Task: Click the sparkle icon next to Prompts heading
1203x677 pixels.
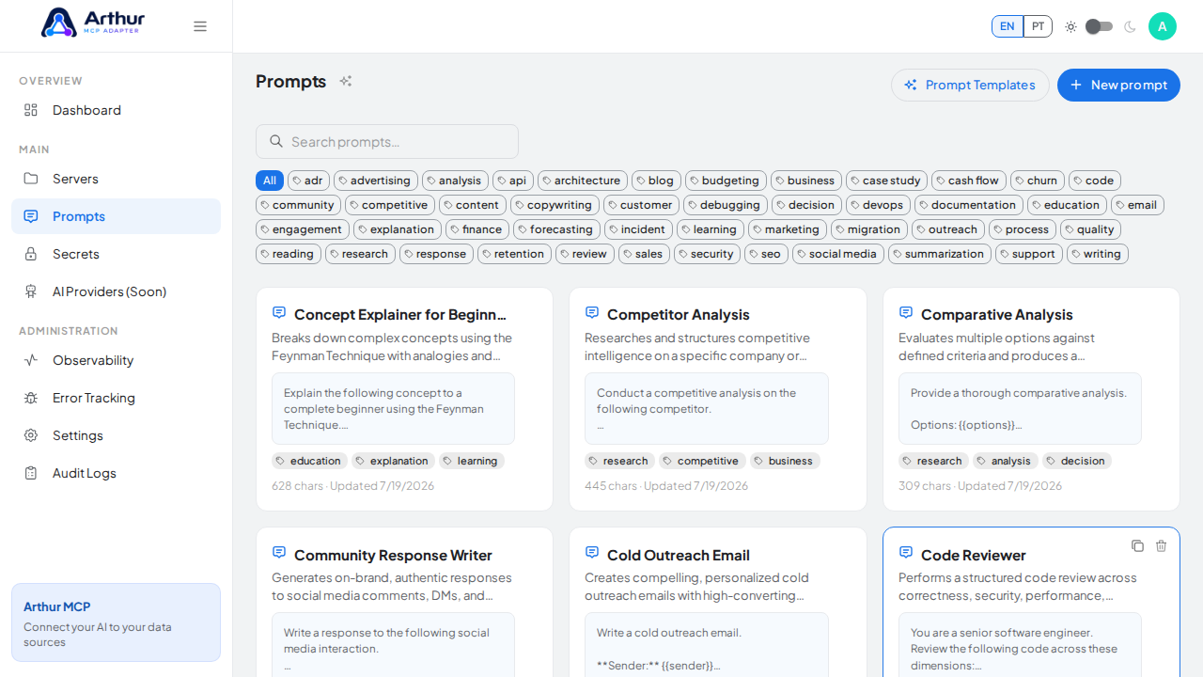Action: pos(346,82)
